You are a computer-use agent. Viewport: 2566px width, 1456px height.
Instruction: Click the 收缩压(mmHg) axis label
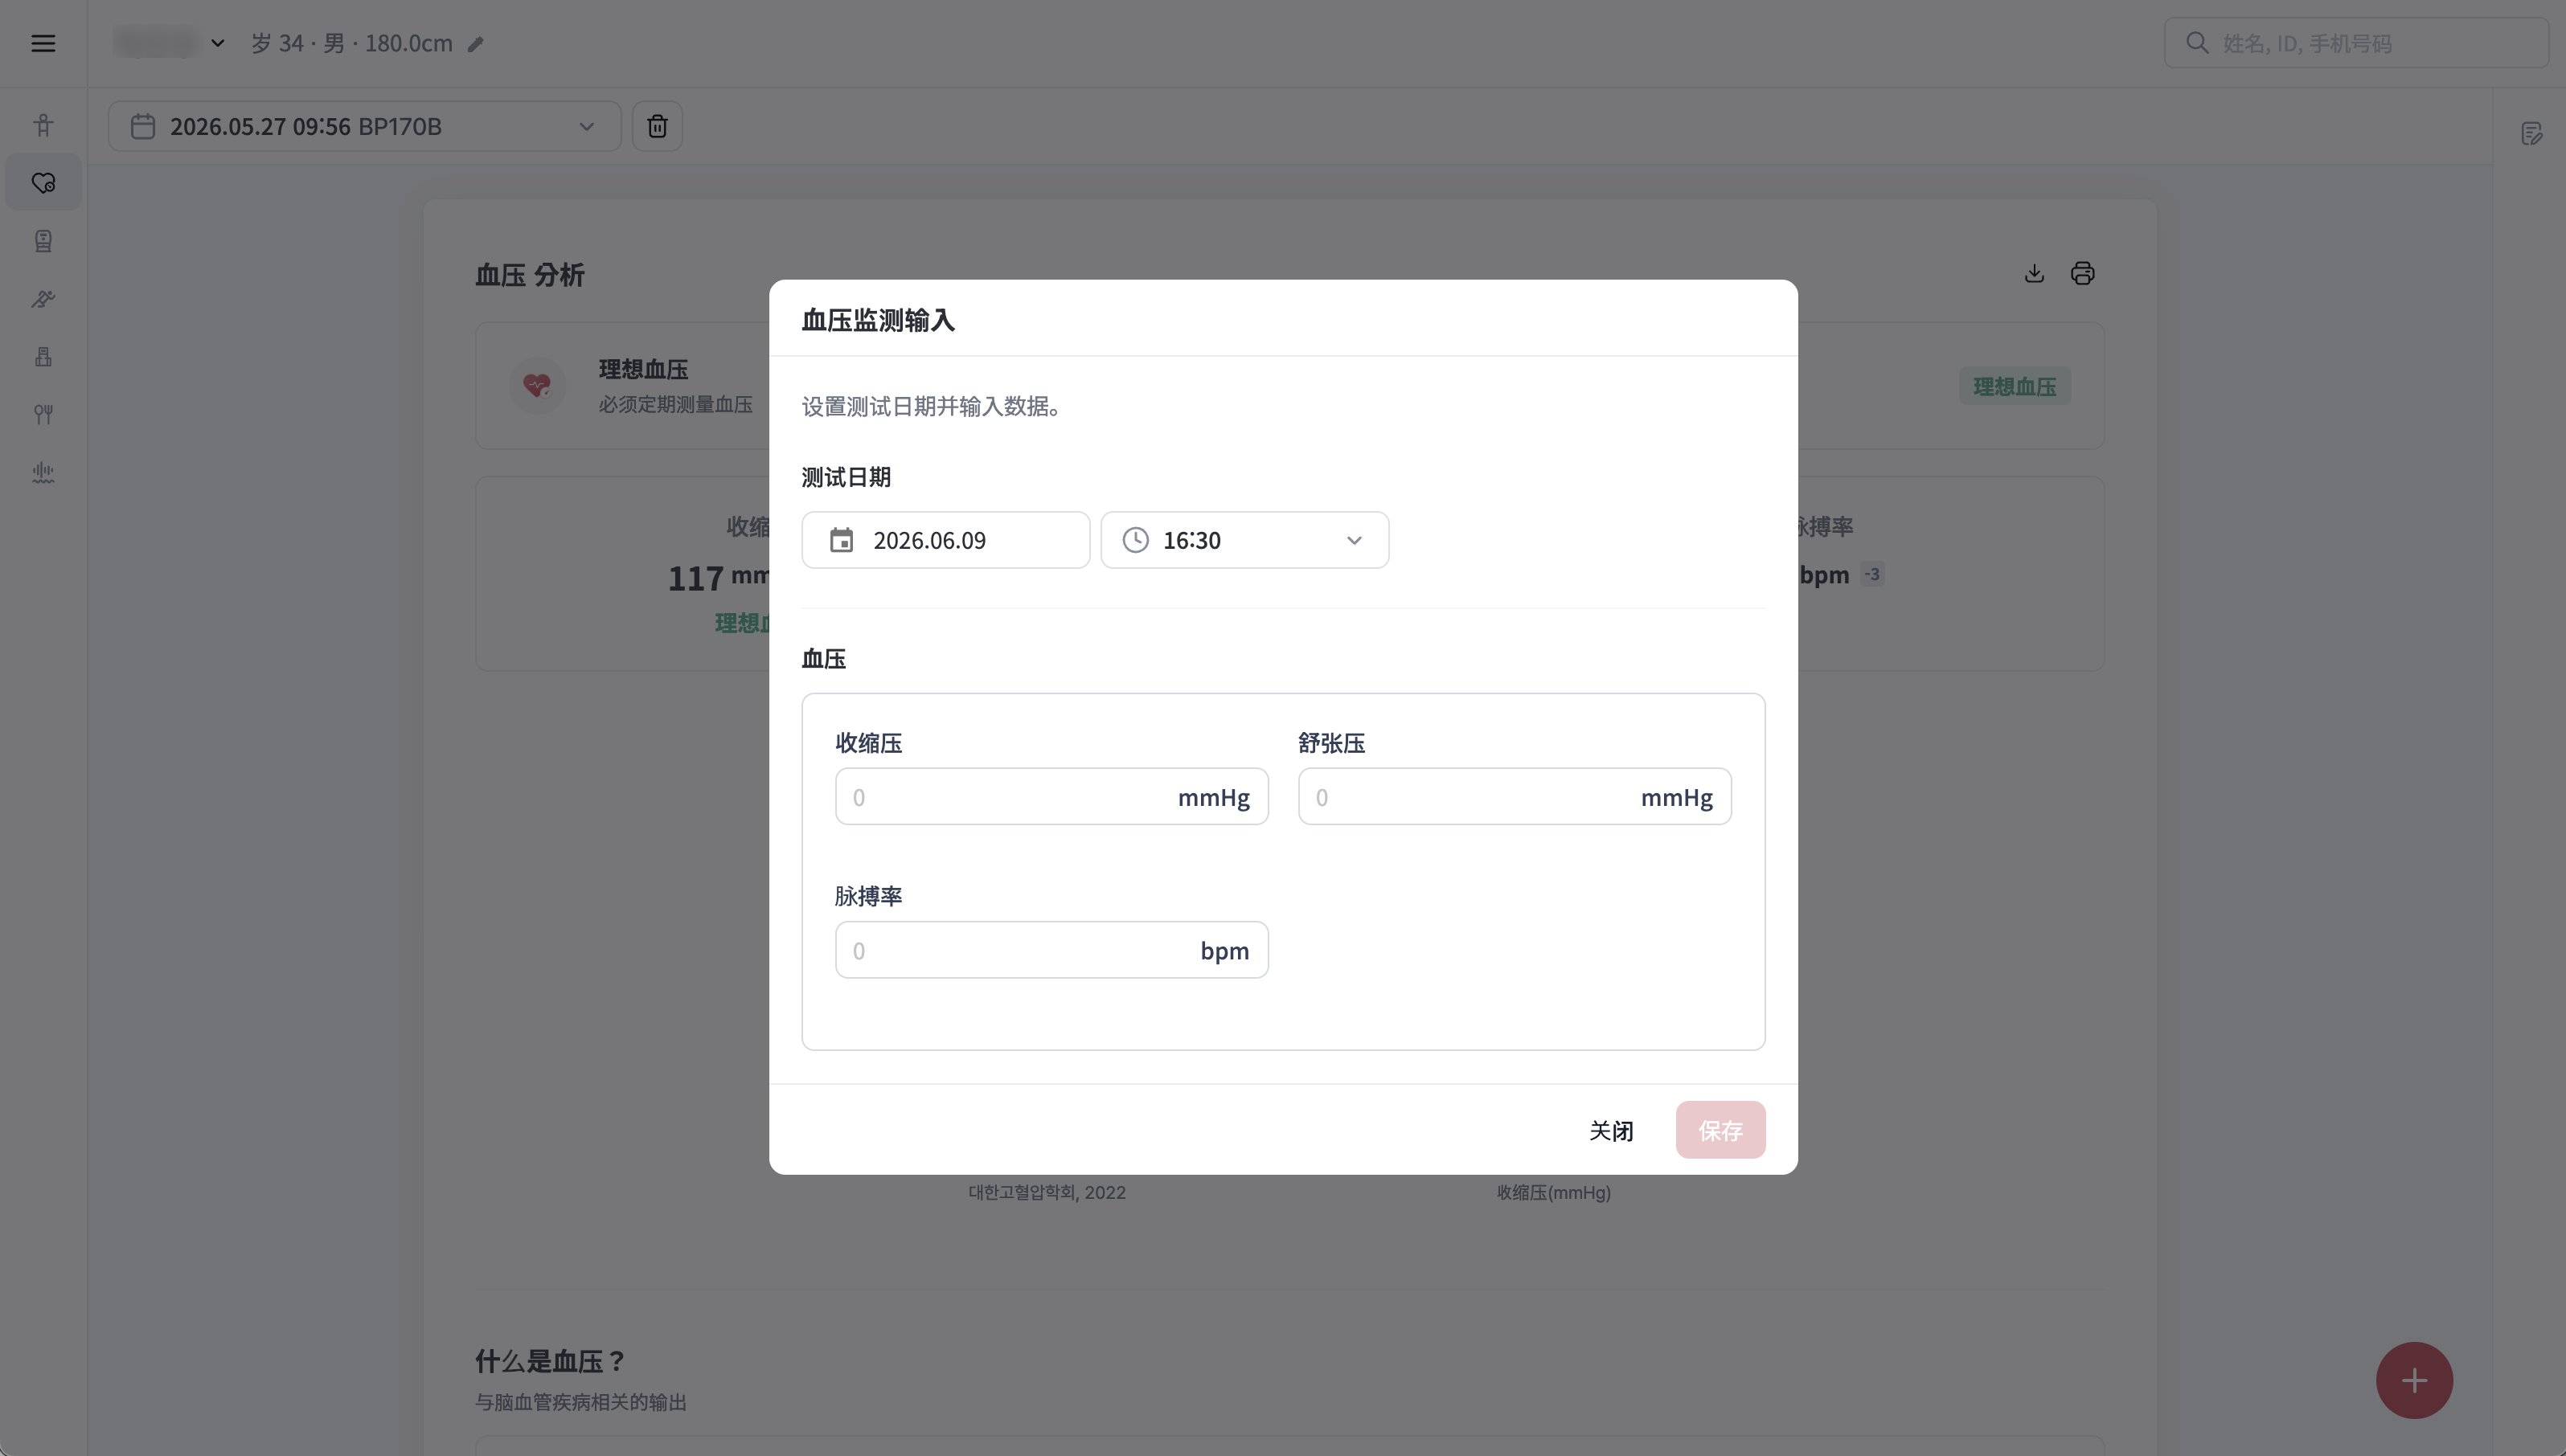pos(1554,1192)
